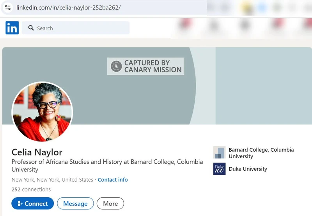The width and height of the screenshot is (312, 216).
Task: Select the person-plus icon on Connect button
Action: pos(20,204)
